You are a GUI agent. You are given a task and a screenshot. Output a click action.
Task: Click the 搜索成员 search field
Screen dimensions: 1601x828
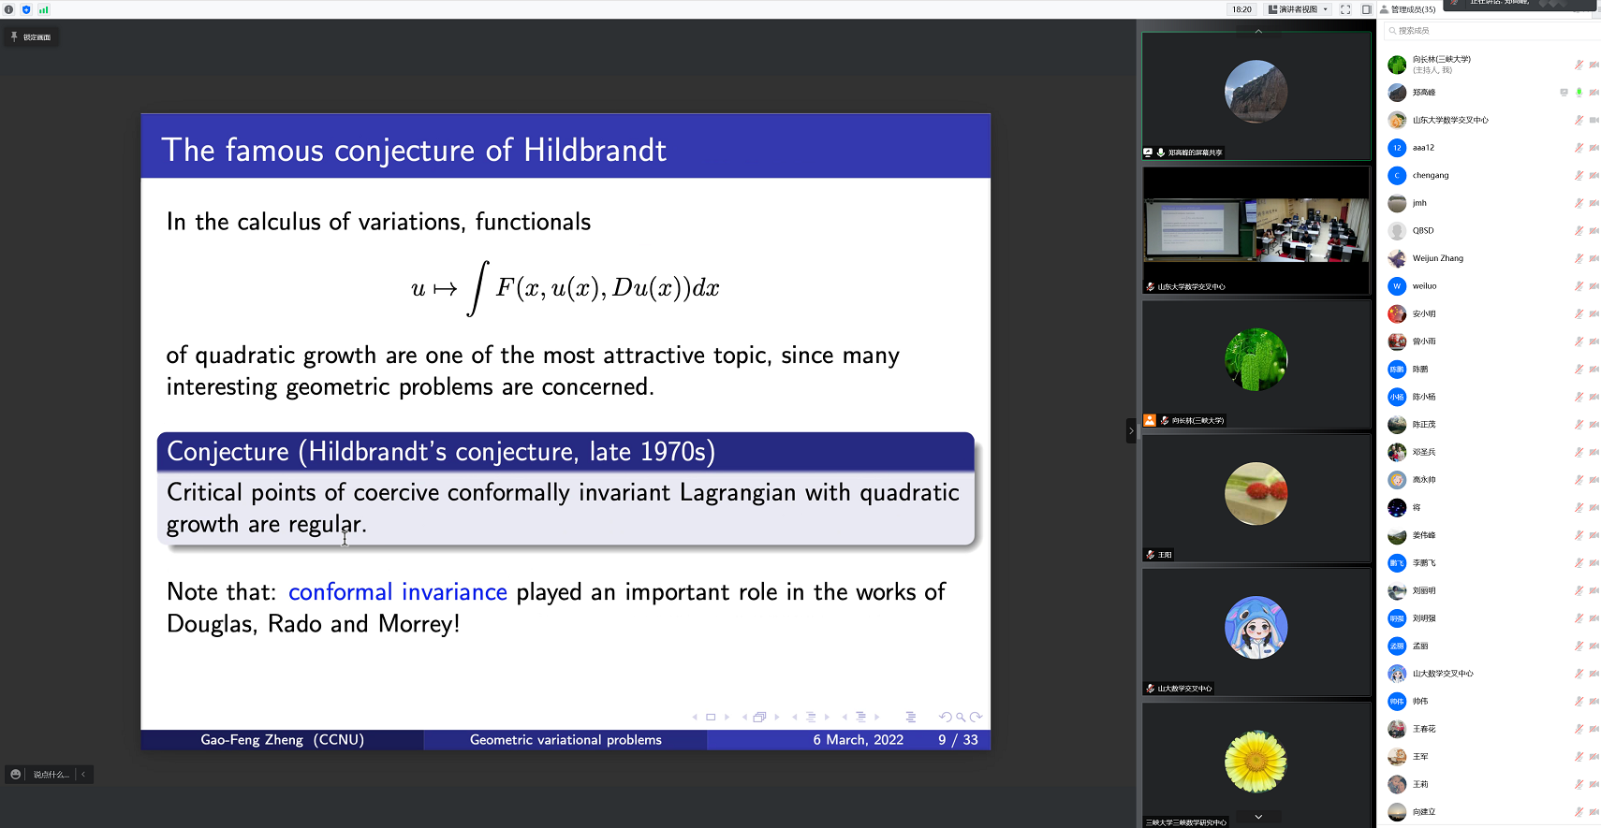1489,31
